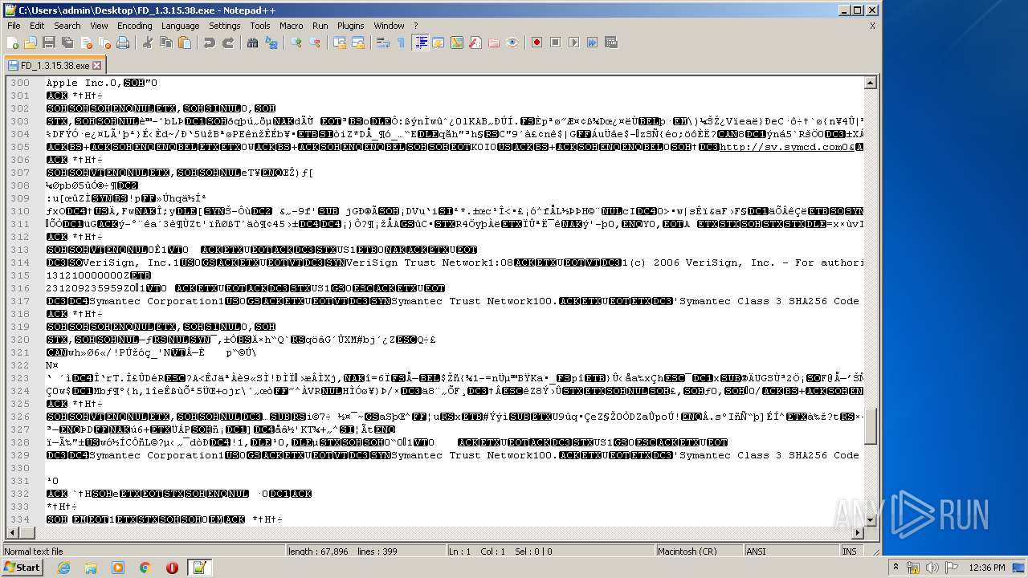Screen dimensions: 1028x578
Task: Open the Function List toolbar icon
Action: click(475, 43)
